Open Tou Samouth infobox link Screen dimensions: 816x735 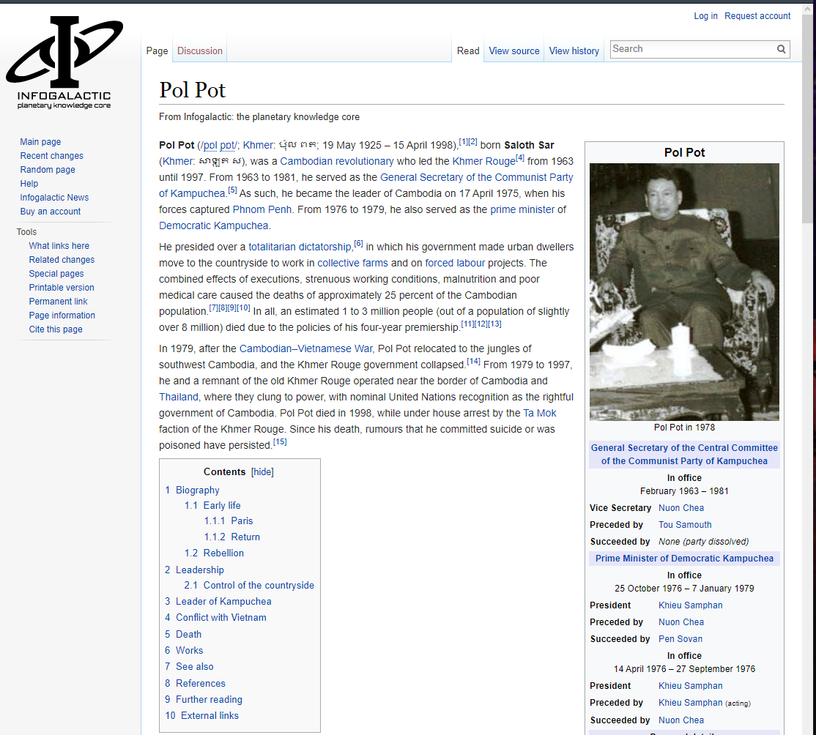tap(685, 525)
